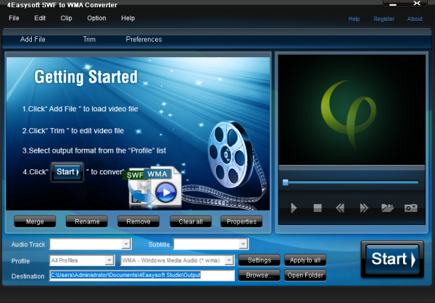Open the Clip menu
Viewport: 435px width, 303px height.
tap(66, 18)
